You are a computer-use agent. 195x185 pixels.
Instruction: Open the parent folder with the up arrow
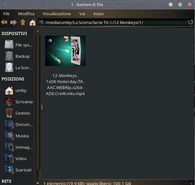pos(23,22)
